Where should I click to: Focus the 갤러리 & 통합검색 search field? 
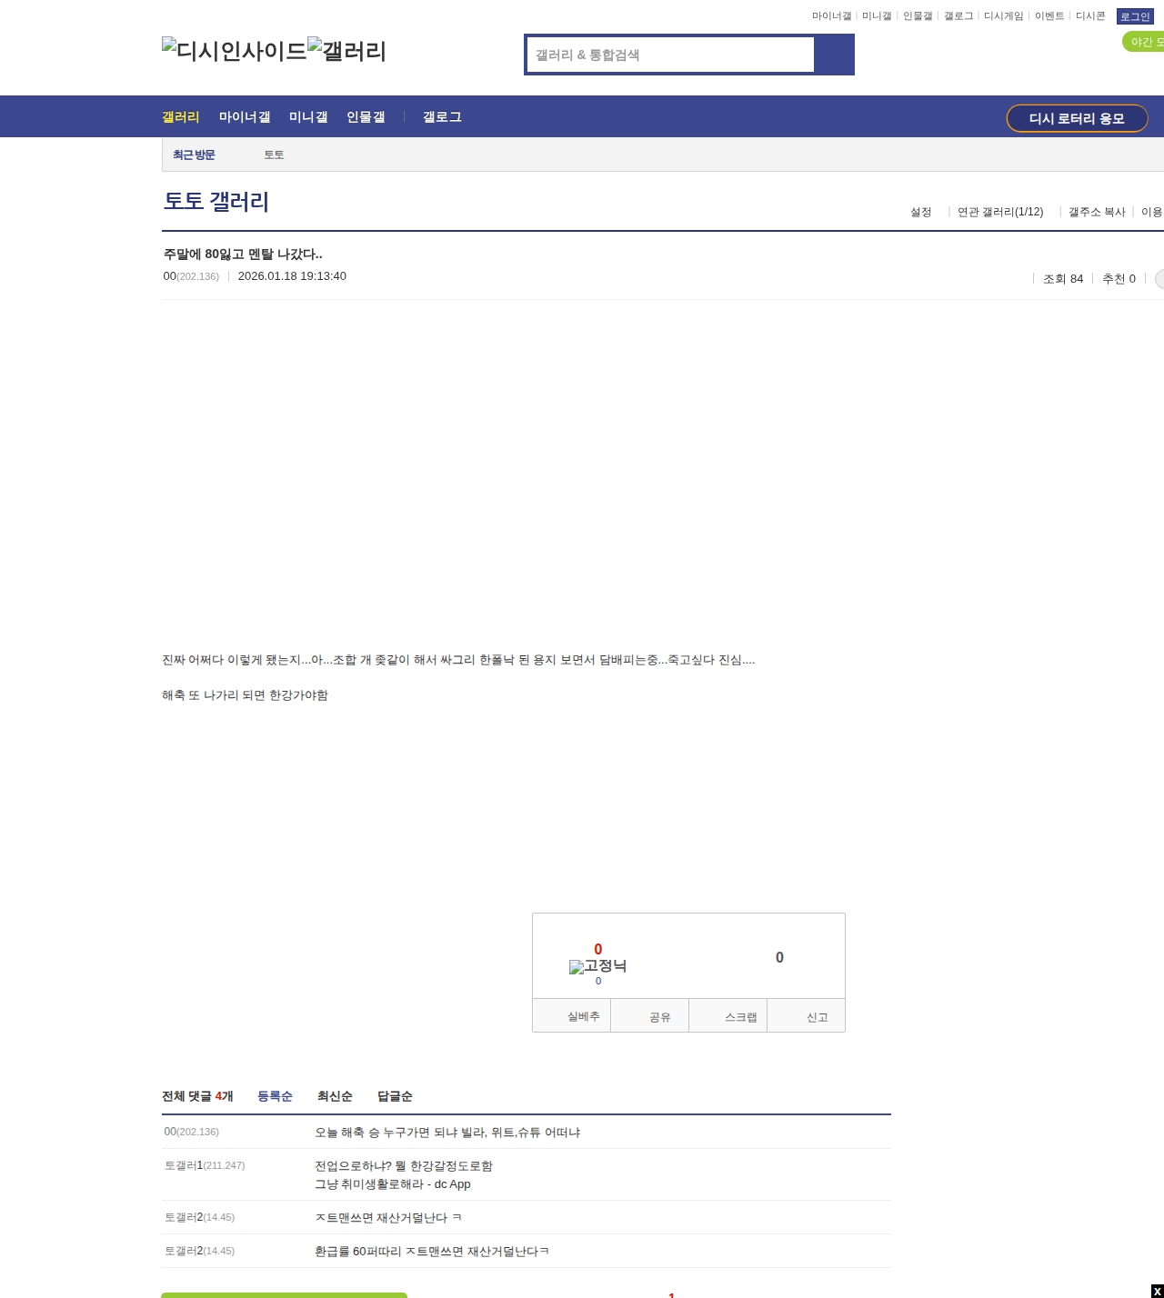(670, 55)
